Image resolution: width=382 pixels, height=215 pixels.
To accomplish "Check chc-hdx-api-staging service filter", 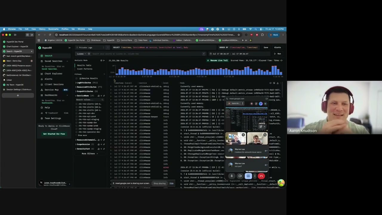I will (77, 119).
